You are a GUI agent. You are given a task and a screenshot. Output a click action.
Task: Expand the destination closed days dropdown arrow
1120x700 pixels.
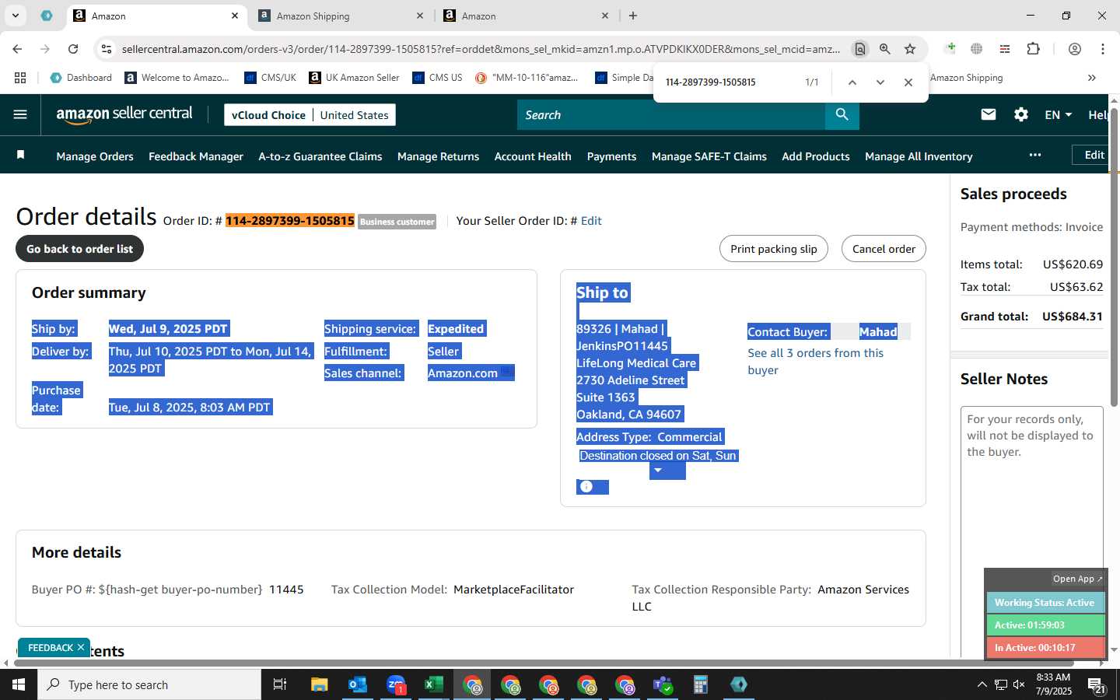point(658,471)
